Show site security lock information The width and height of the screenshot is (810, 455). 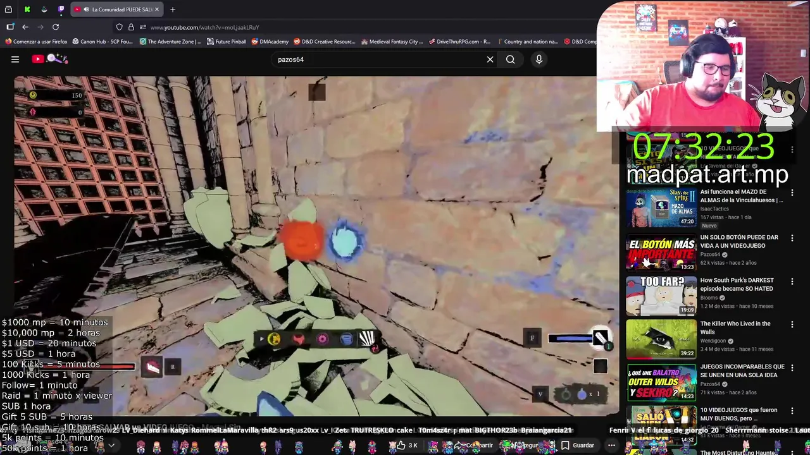131,27
